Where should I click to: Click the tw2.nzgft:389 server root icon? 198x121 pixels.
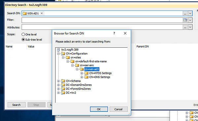(58, 50)
